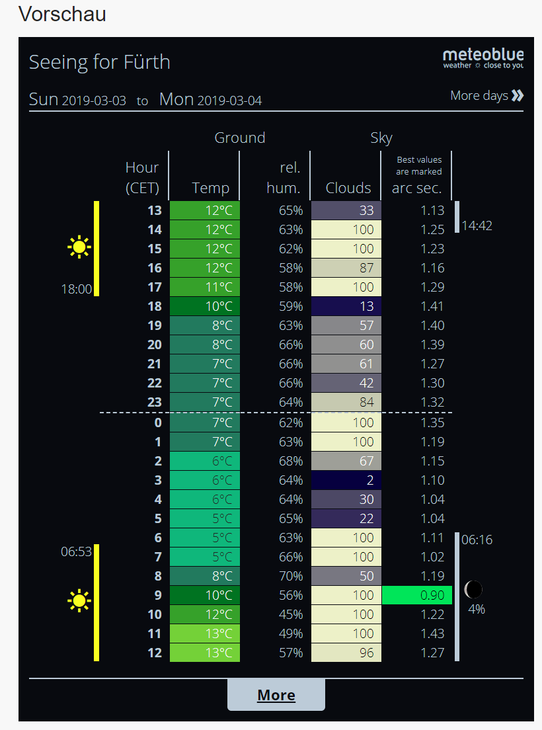Select the dark blue cloud cell showing 13
This screenshot has height=730, width=542.
tap(346, 306)
